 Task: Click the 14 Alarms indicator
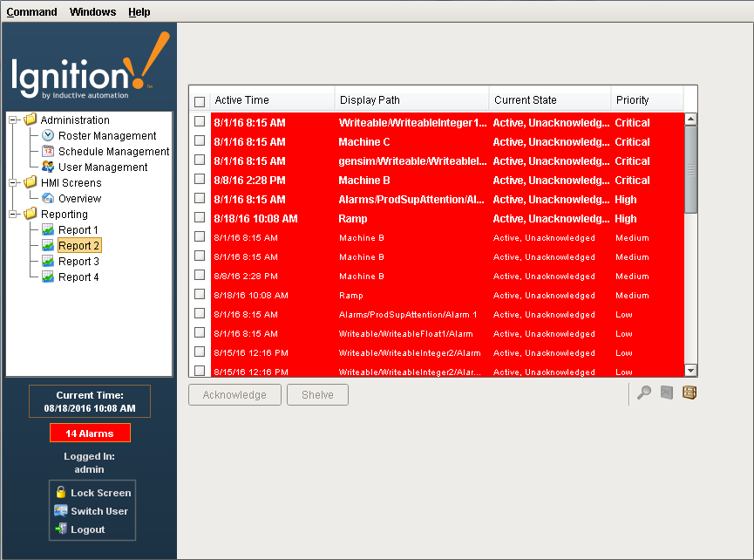click(x=90, y=432)
